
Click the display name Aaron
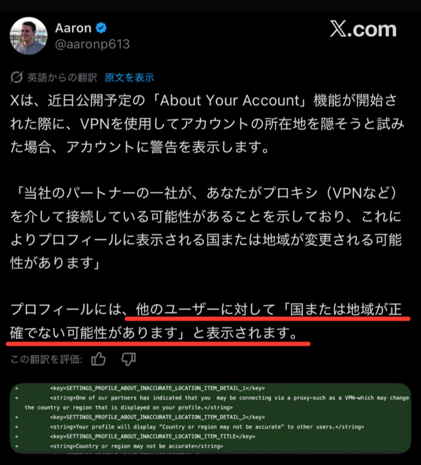(73, 28)
